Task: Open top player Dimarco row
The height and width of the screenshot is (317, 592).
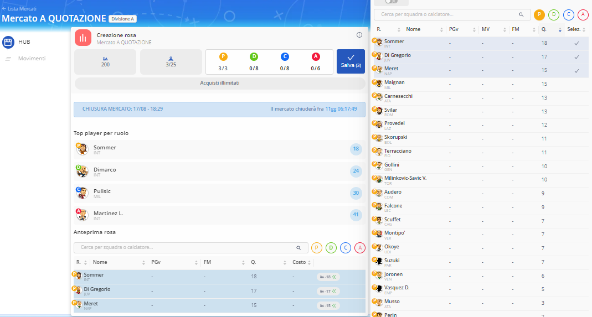Action: click(219, 172)
